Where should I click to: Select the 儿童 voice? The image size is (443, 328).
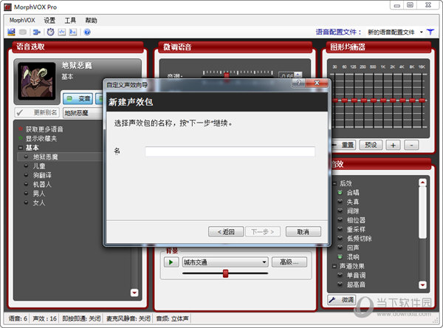[x=39, y=166]
